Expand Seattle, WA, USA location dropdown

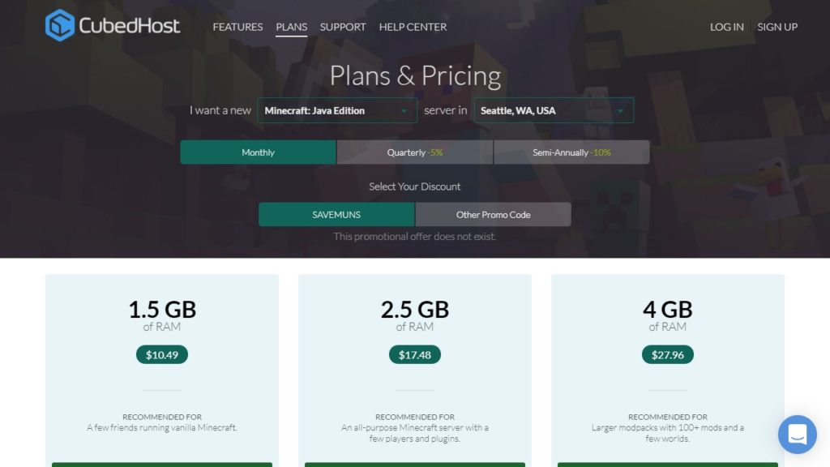coord(554,110)
